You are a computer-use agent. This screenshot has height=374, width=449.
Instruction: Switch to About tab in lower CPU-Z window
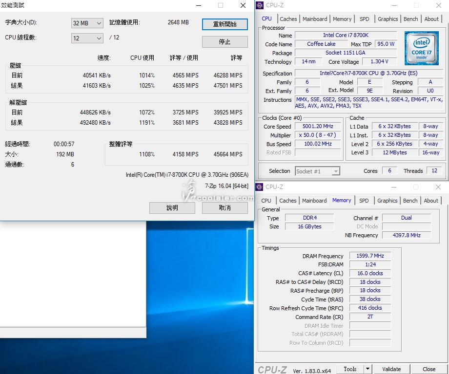tap(430, 201)
